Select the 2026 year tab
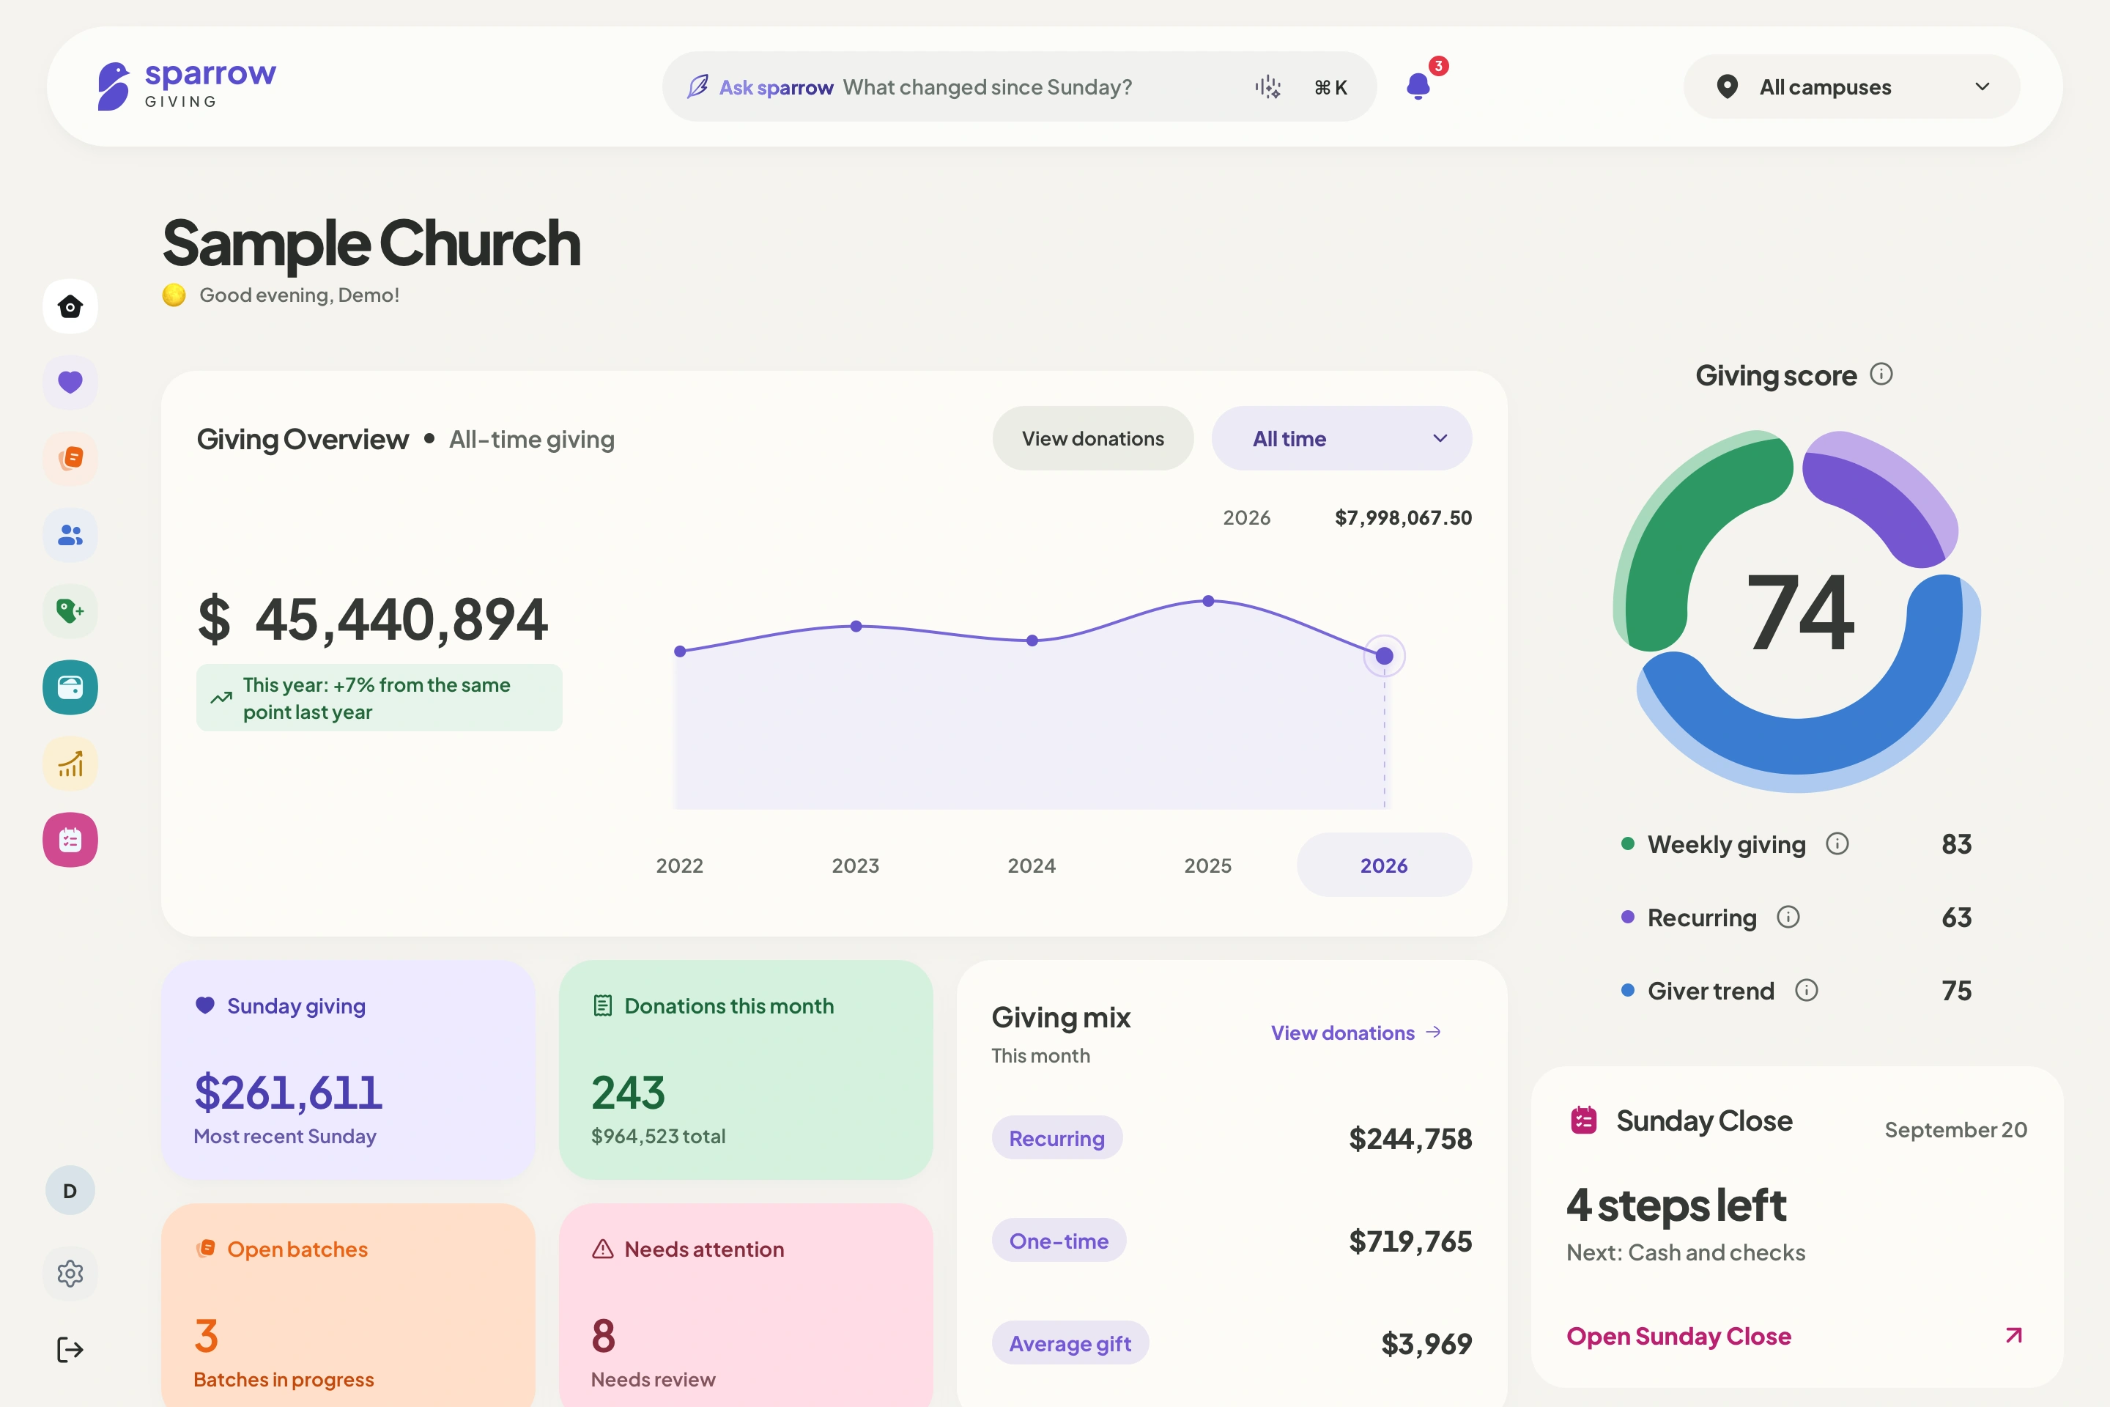This screenshot has height=1407, width=2110. (1384, 866)
